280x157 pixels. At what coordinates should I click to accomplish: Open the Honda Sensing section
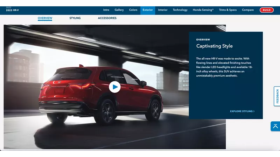coord(203,10)
